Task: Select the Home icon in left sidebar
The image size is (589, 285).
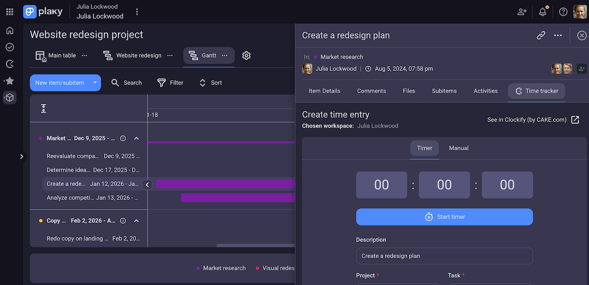Action: pyautogui.click(x=9, y=30)
